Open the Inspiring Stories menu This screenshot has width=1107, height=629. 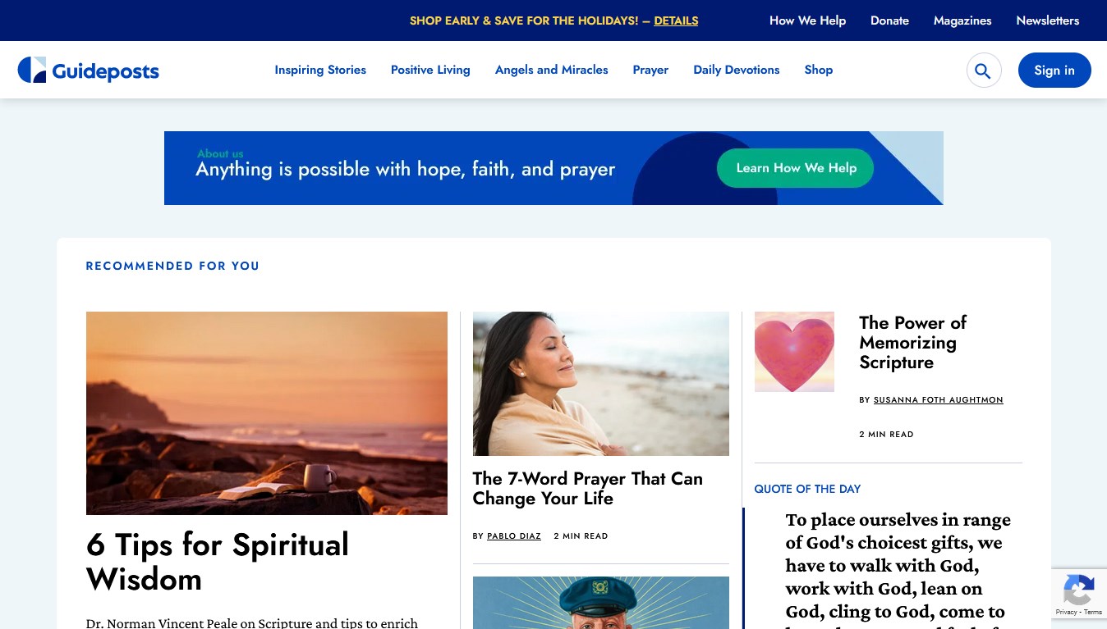point(320,71)
